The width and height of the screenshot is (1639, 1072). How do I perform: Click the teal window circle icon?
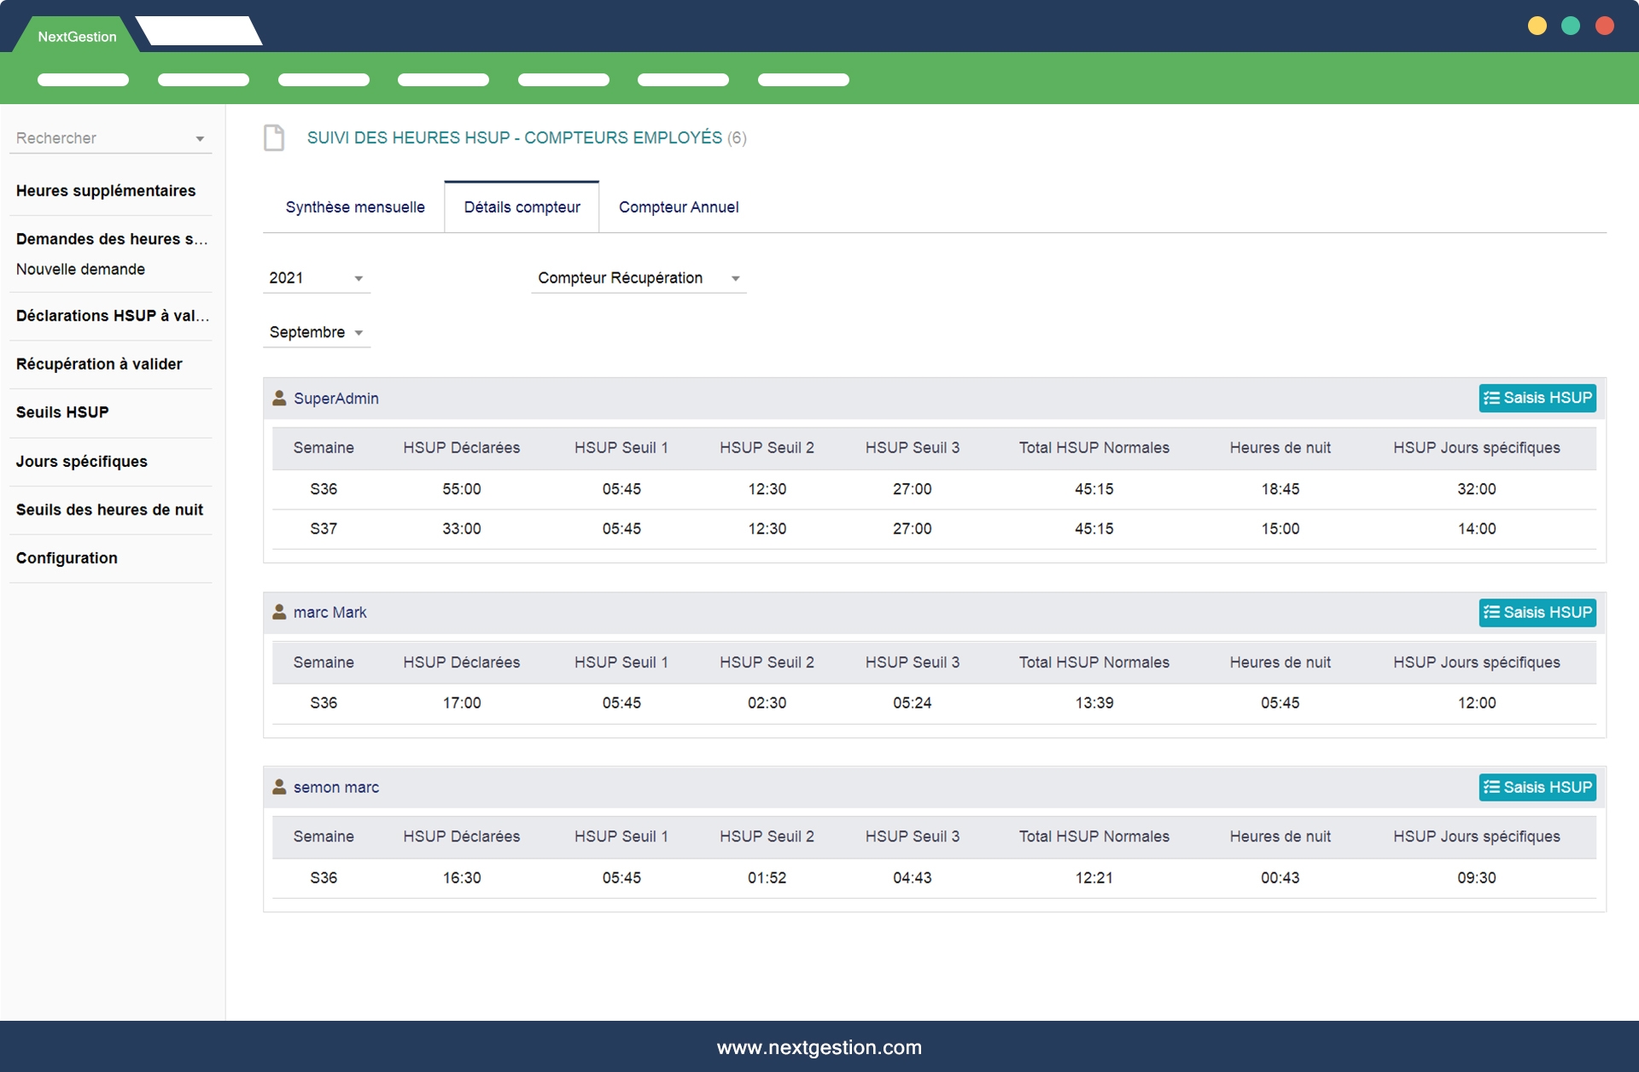click(x=1571, y=26)
